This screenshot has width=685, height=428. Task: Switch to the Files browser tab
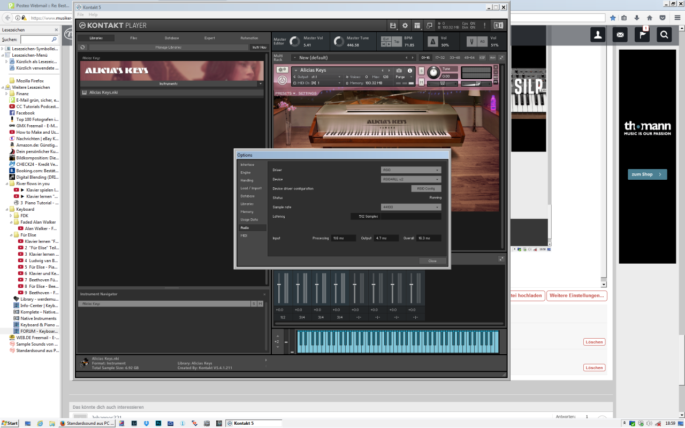[134, 38]
